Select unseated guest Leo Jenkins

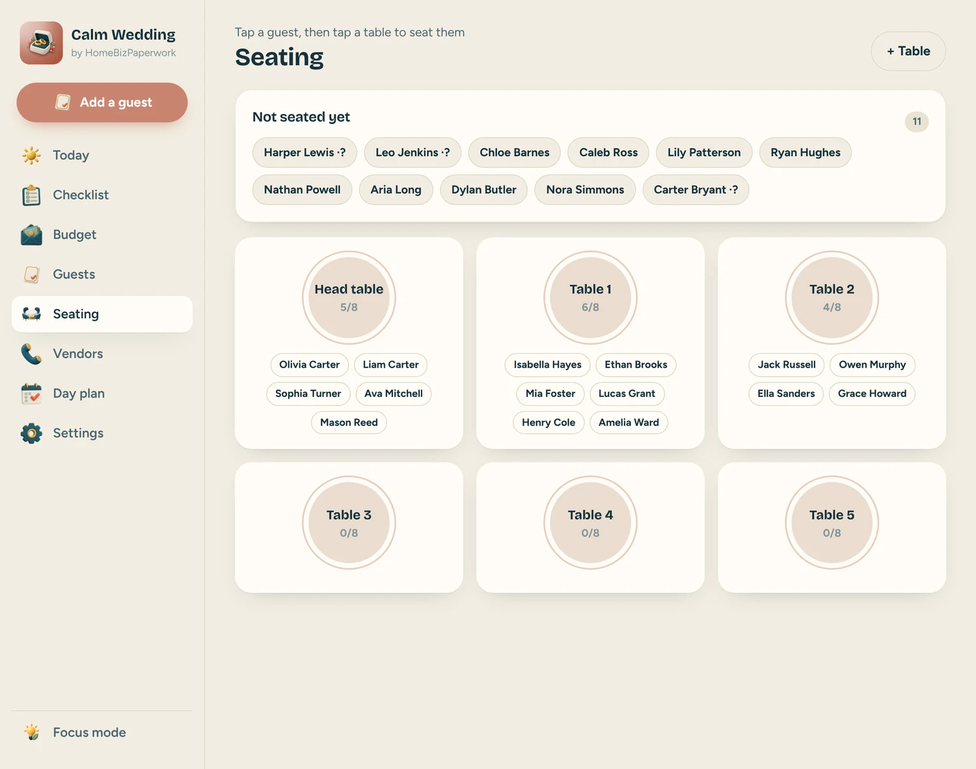413,152
